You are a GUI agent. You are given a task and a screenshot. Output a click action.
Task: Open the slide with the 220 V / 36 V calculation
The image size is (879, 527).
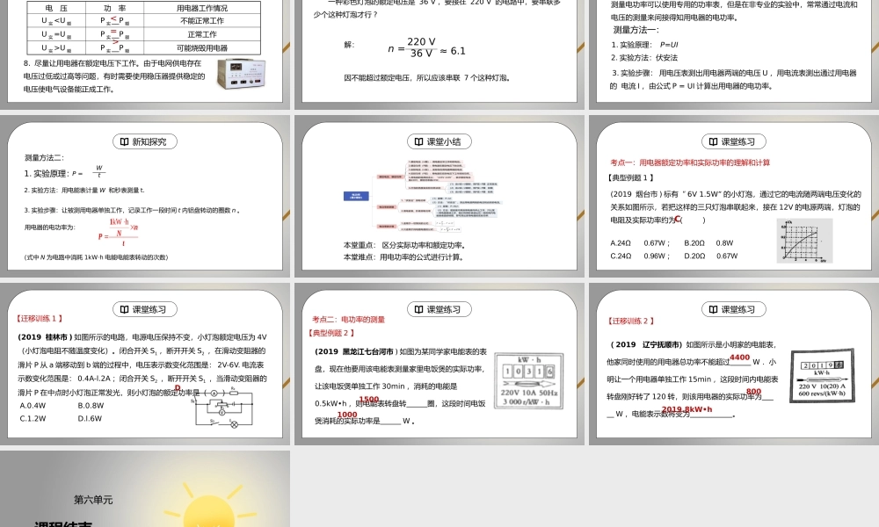tap(439, 54)
